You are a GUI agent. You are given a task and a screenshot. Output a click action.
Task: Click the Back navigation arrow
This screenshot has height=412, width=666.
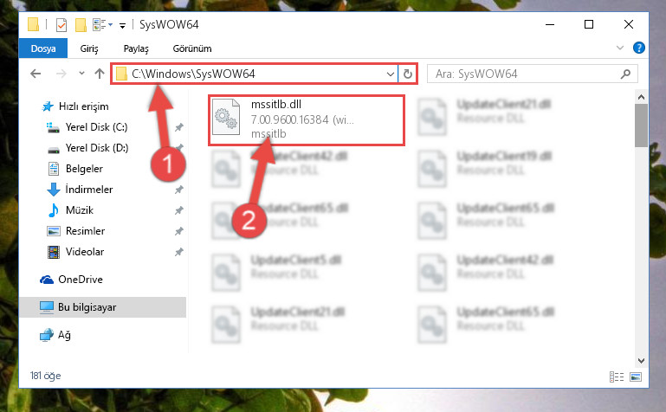tap(36, 74)
